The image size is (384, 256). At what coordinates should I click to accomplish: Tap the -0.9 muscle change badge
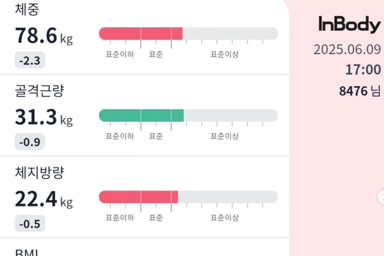point(29,141)
